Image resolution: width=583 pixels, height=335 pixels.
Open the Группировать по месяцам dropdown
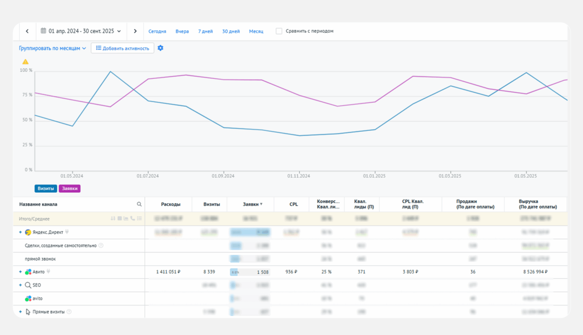[x=52, y=48]
